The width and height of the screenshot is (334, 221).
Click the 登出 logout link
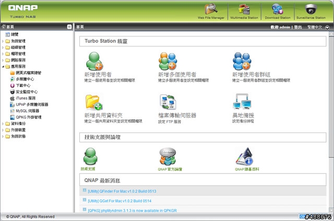[298, 27]
